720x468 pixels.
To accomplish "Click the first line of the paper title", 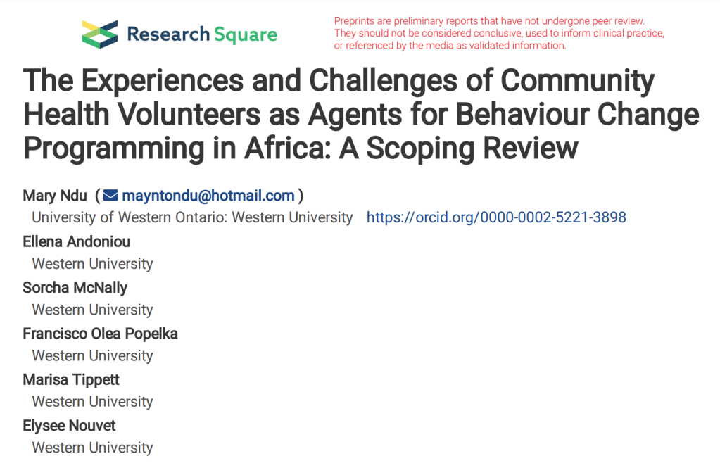I will click(x=339, y=82).
